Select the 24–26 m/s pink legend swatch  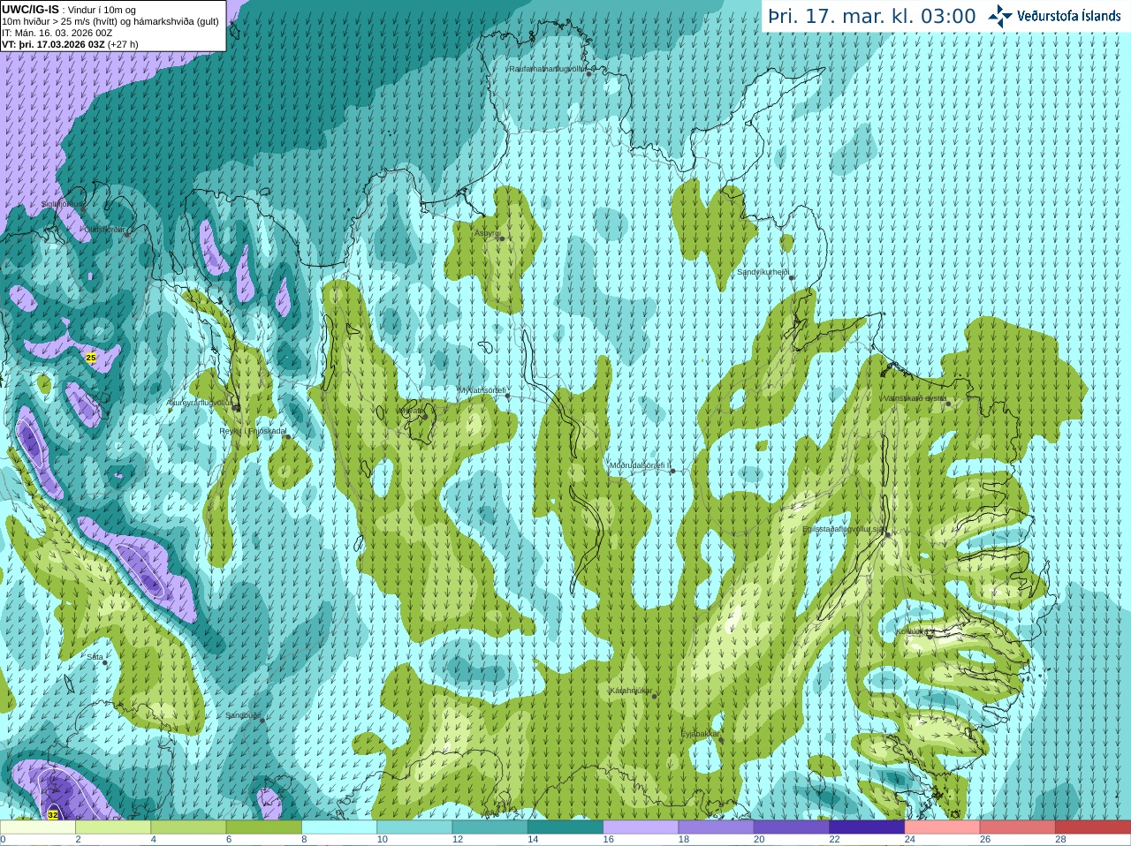tap(942, 827)
